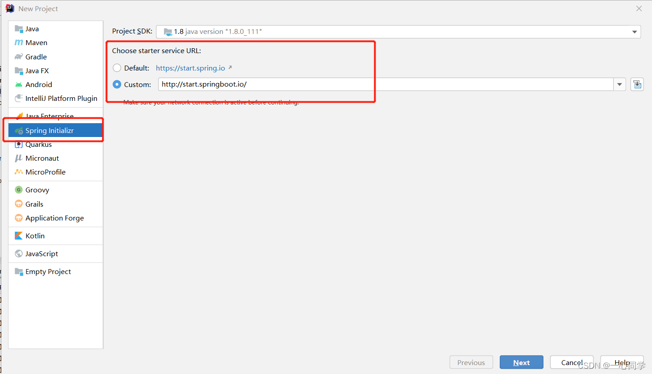Click the Maven 'm' icon
The image size is (652, 374).
[x=19, y=43]
